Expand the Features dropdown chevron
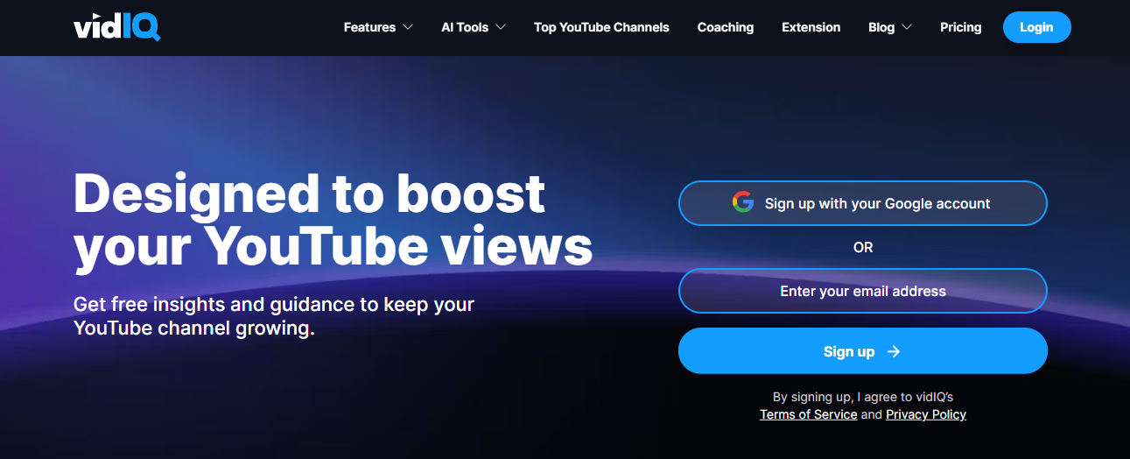Viewport: 1130px width, 459px height. point(408,27)
